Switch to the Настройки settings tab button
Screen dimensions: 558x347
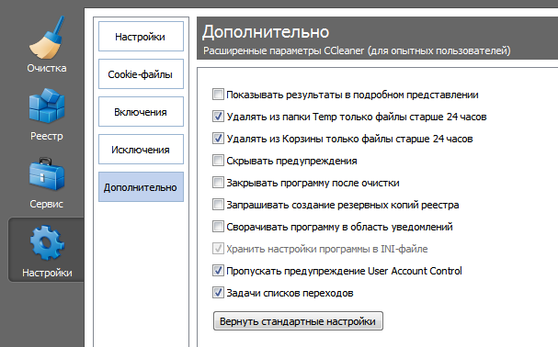(141, 37)
